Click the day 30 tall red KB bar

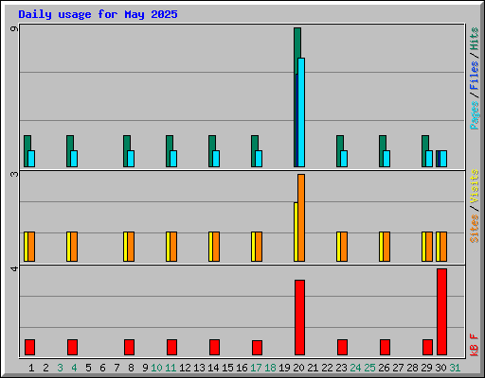click(x=441, y=312)
